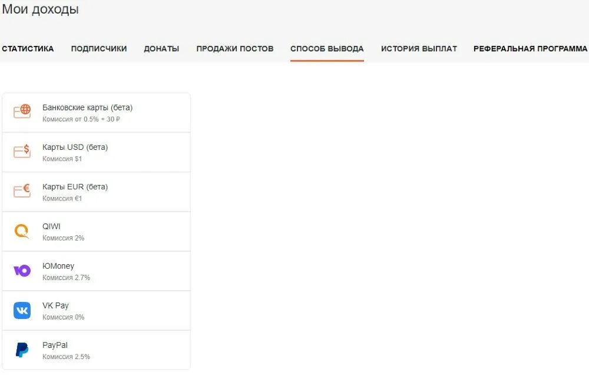Click the PayPal logo icon
Viewport: 589px width, 375px height.
(22, 350)
